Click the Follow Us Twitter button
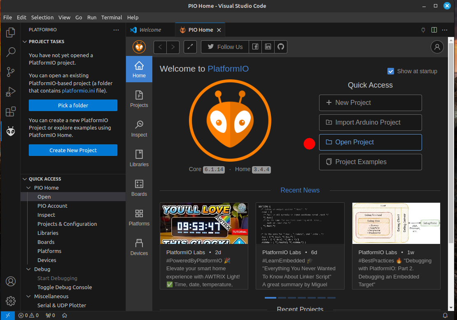 click(x=225, y=47)
